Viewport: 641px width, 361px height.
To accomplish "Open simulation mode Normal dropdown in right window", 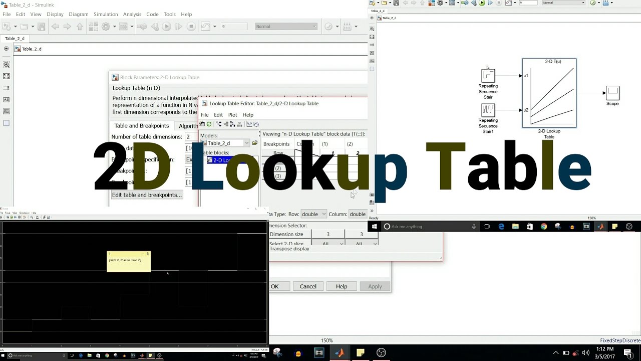I will pyautogui.click(x=563, y=3).
